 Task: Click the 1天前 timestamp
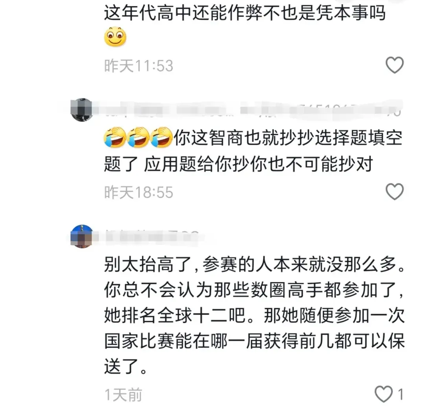click(123, 395)
